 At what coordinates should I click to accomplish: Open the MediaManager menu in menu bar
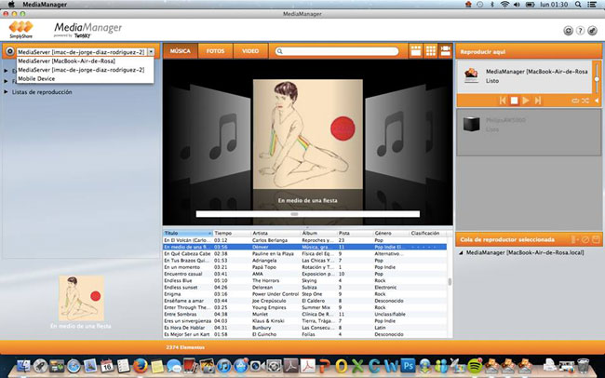click(45, 5)
